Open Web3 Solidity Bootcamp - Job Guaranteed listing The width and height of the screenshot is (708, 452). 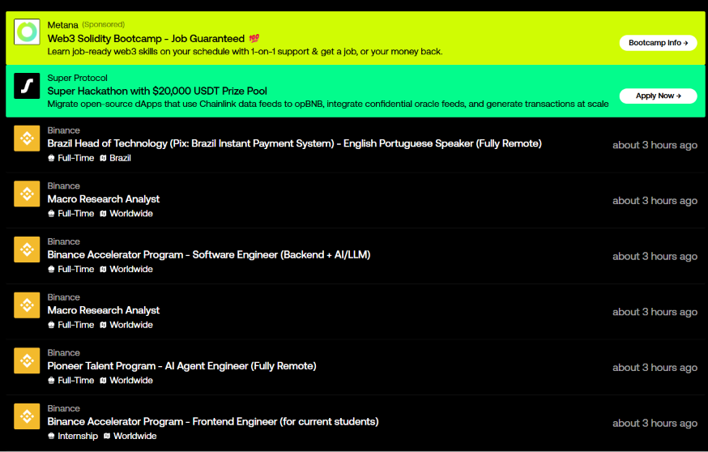tap(146, 39)
